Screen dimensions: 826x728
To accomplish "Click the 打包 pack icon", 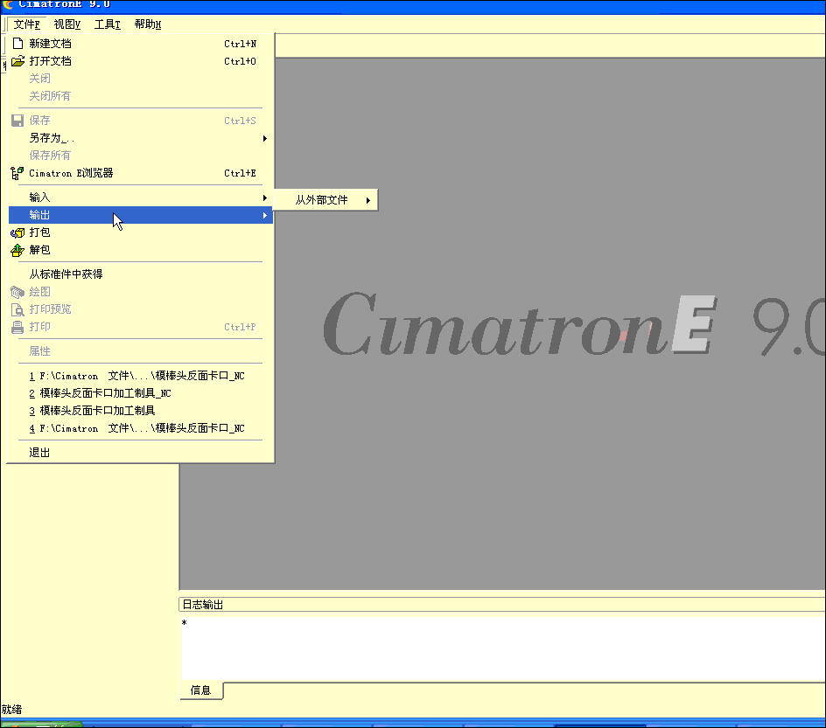I will pyautogui.click(x=17, y=232).
